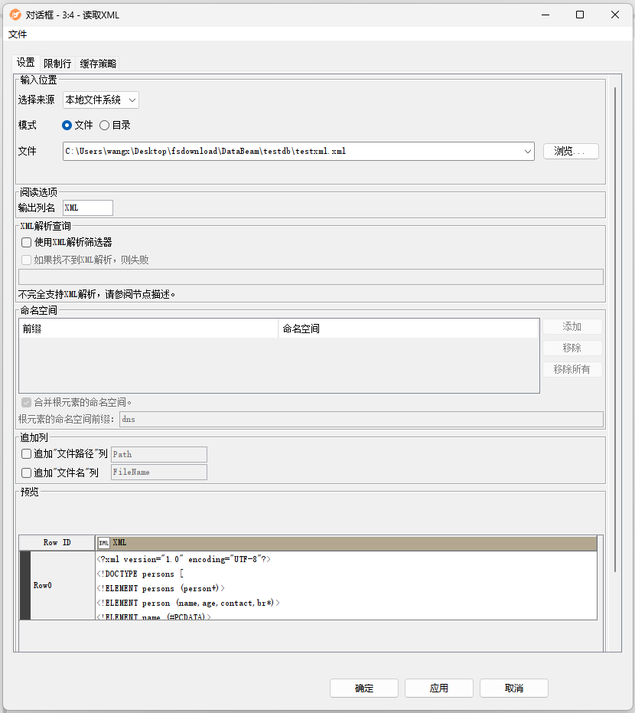This screenshot has width=635, height=713.
Task: Select the 目录 mode radio button
Action: pyautogui.click(x=105, y=126)
